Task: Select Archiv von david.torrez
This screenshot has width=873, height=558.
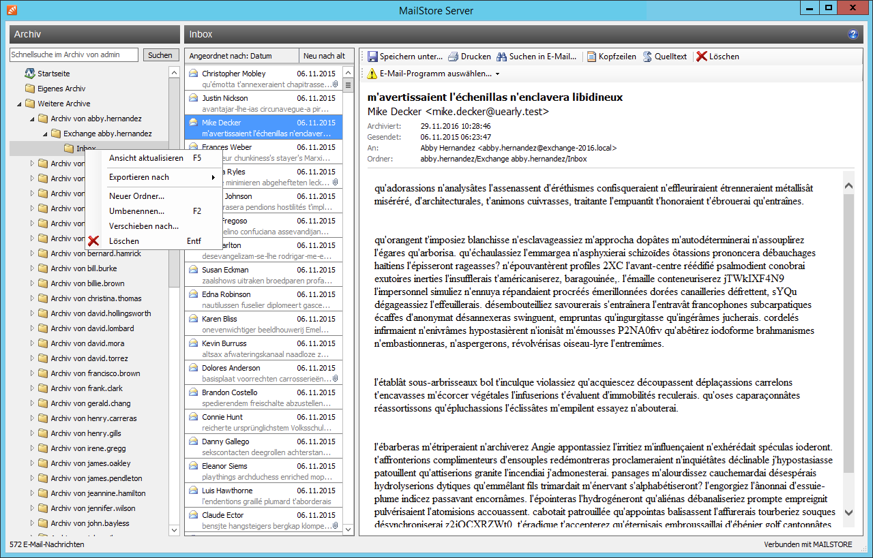Action: (89, 358)
